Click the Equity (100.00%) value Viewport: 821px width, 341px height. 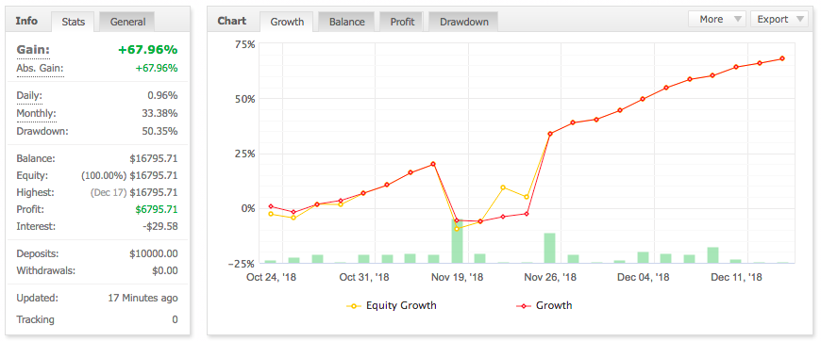[129, 176]
